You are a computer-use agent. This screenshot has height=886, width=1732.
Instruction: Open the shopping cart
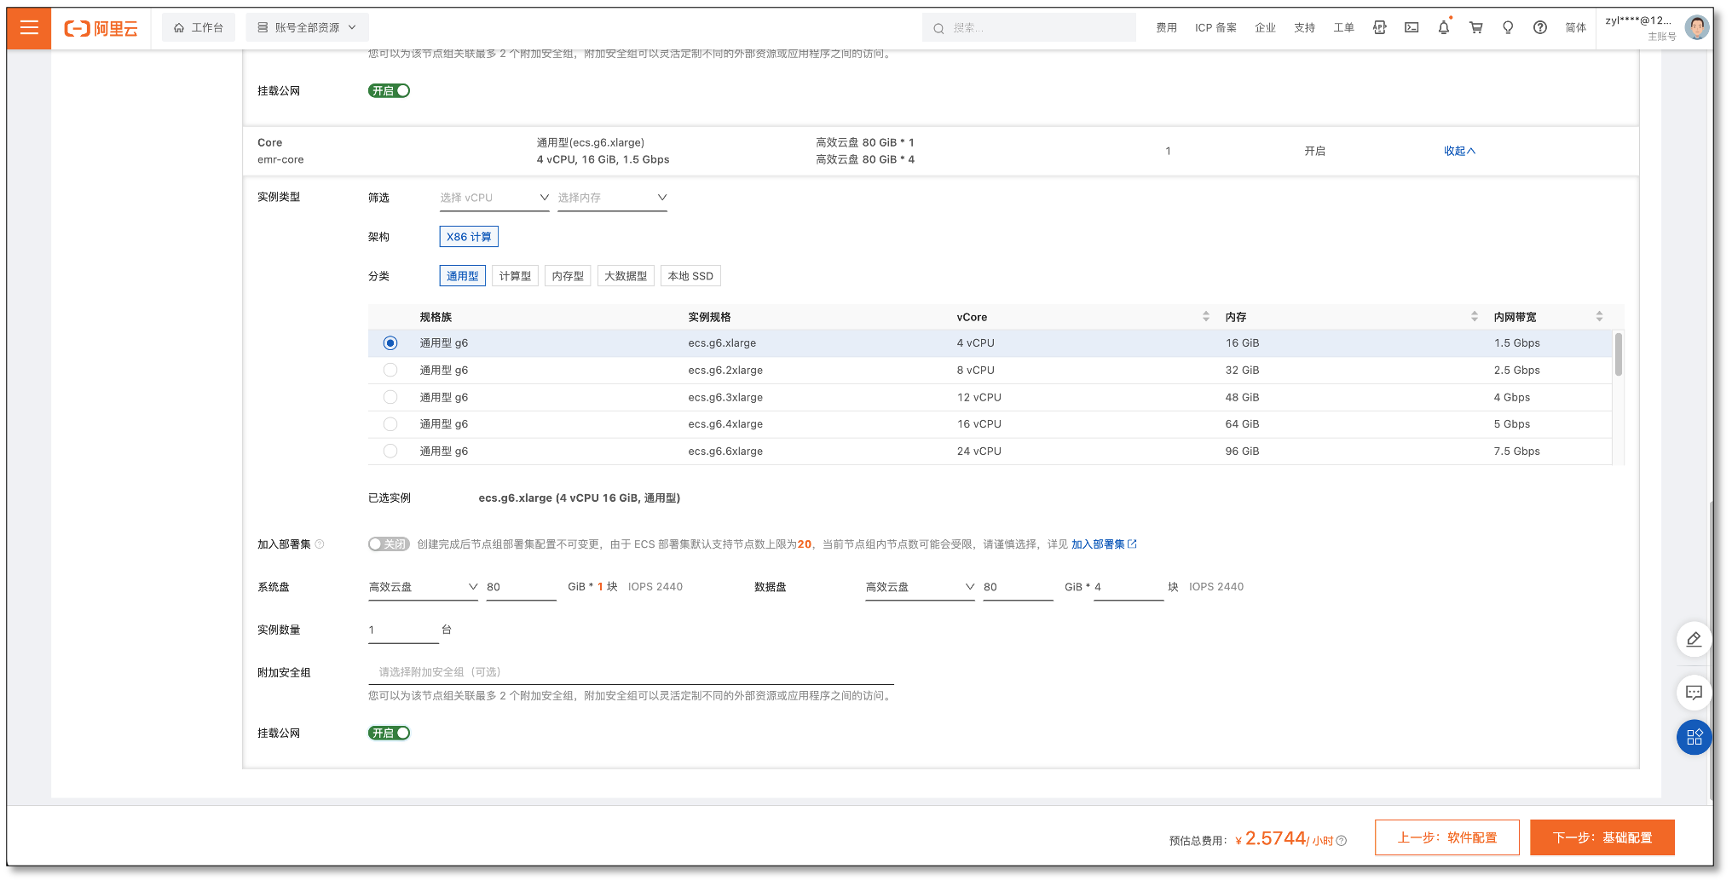point(1476,27)
